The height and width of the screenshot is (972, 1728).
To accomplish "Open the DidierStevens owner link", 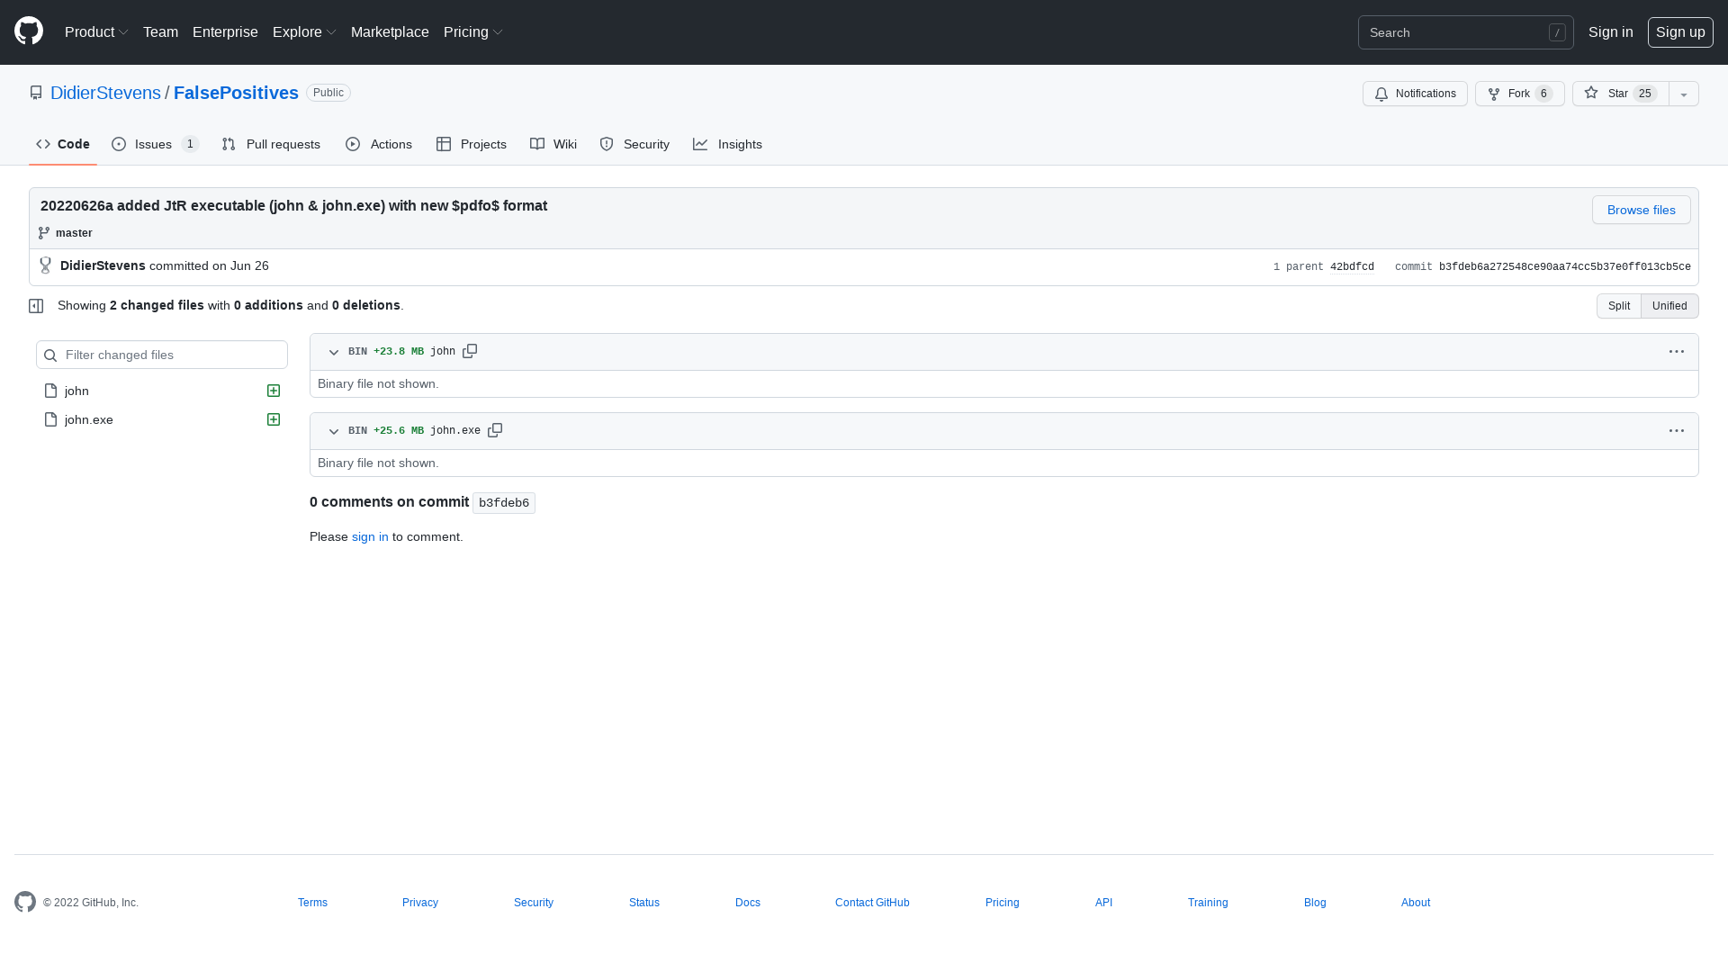I will tap(105, 93).
